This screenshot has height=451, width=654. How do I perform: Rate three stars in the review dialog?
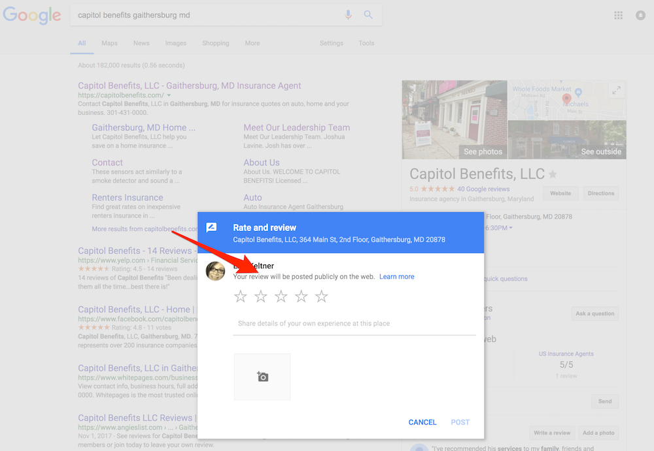(281, 296)
